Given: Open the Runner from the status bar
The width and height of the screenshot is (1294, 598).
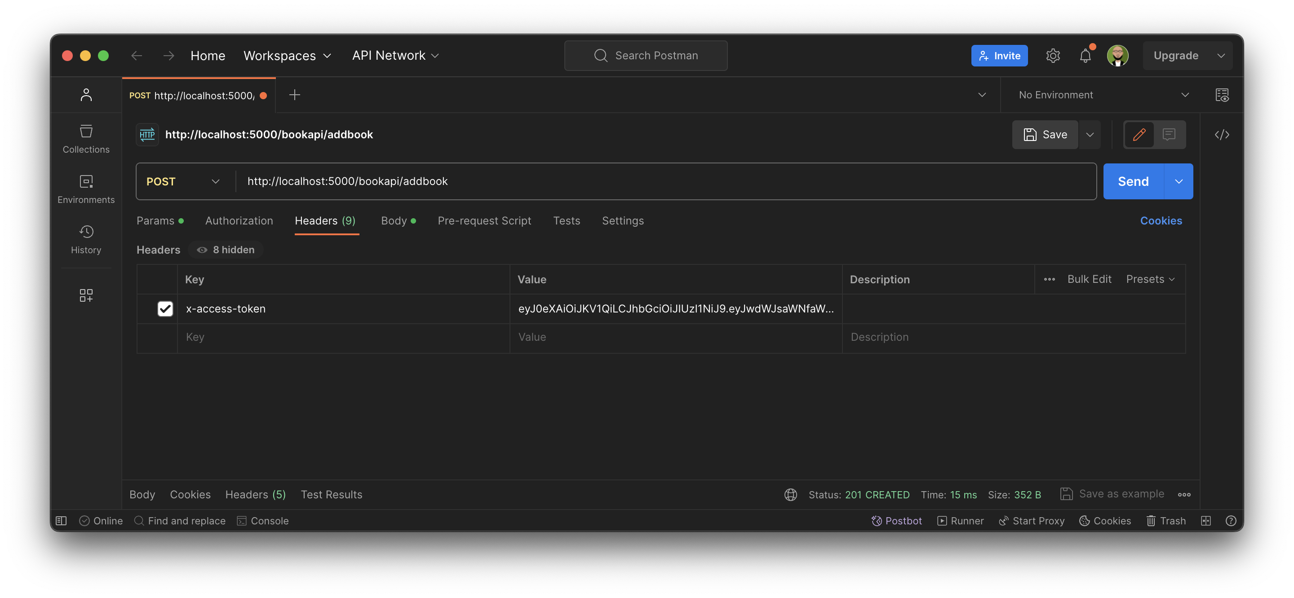Looking at the screenshot, I should click(x=960, y=521).
